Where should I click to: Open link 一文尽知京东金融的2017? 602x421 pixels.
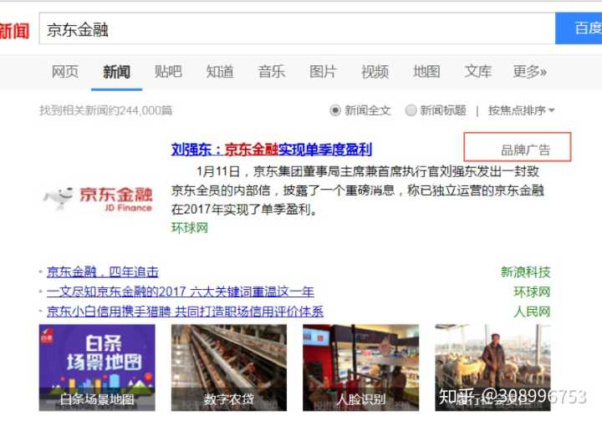(x=181, y=292)
